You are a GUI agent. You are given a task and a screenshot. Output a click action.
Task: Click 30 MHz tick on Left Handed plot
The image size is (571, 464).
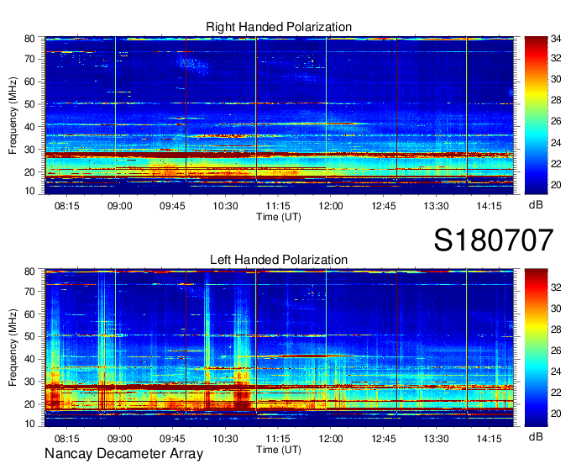pos(29,382)
